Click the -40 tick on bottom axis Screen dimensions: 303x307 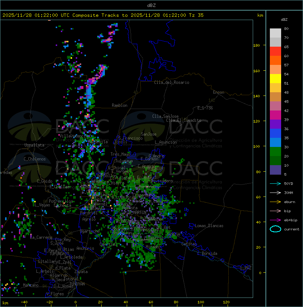[x=24, y=302]
